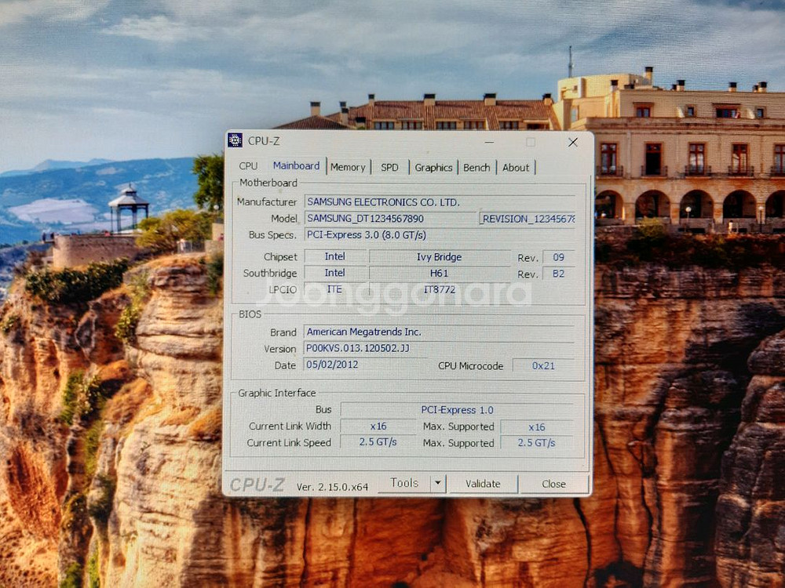Open the About tab
This screenshot has height=588, width=785.
516,168
